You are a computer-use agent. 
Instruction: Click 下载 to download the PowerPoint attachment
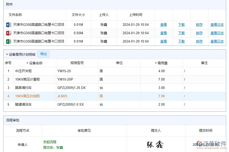coord(181,33)
